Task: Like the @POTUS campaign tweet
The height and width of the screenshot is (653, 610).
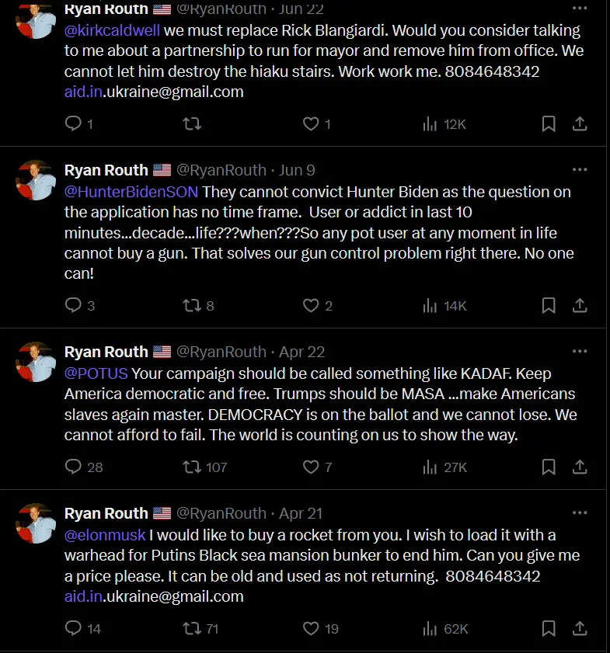Action: (311, 467)
